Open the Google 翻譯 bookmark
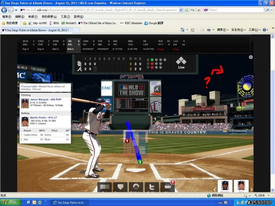Screen dimensions: 275x206 click(154, 23)
